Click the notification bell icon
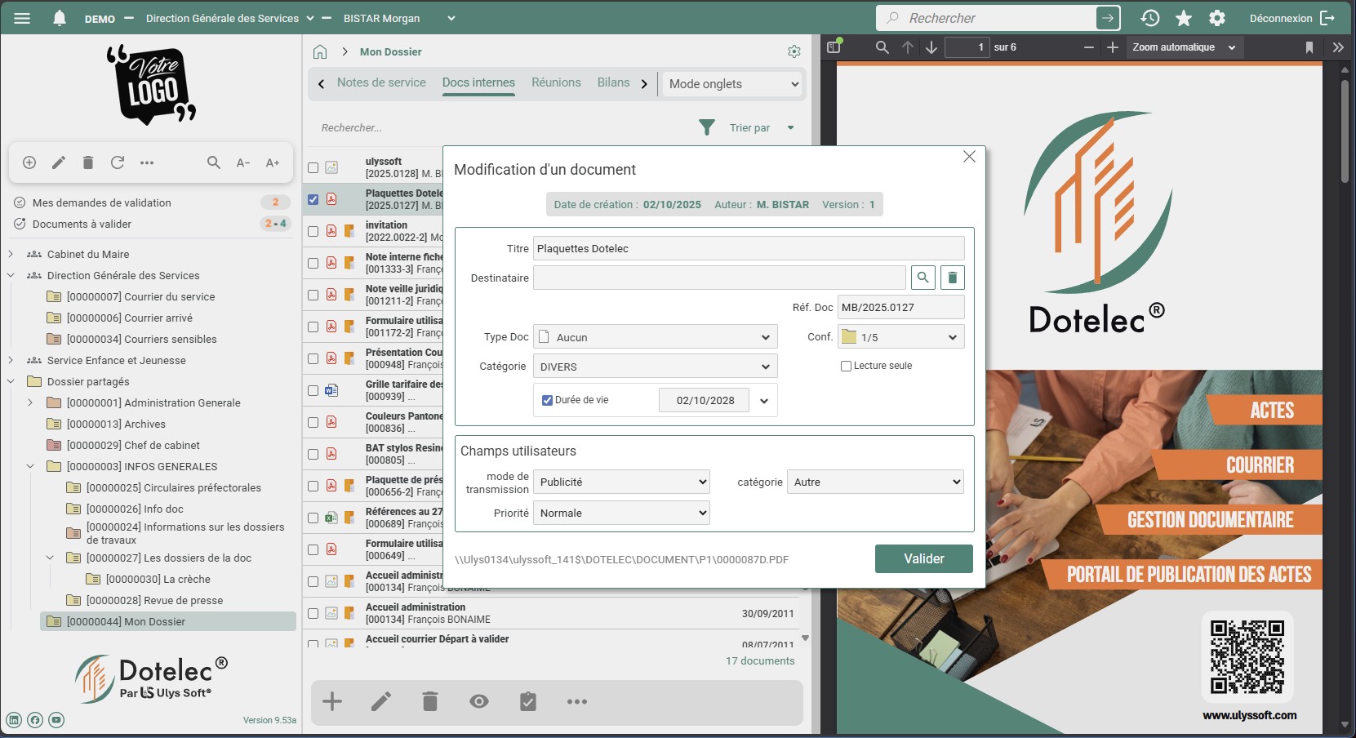 (59, 18)
